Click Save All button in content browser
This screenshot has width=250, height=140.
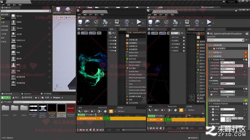click(x=27, y=97)
